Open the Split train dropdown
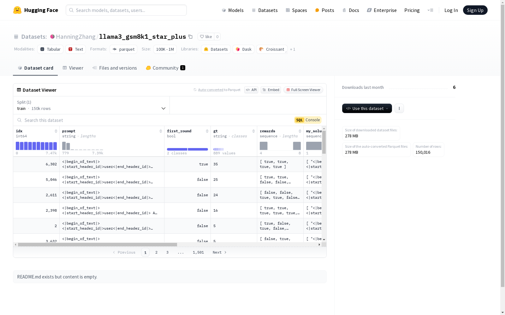The height and width of the screenshot is (315, 505). 92,105
